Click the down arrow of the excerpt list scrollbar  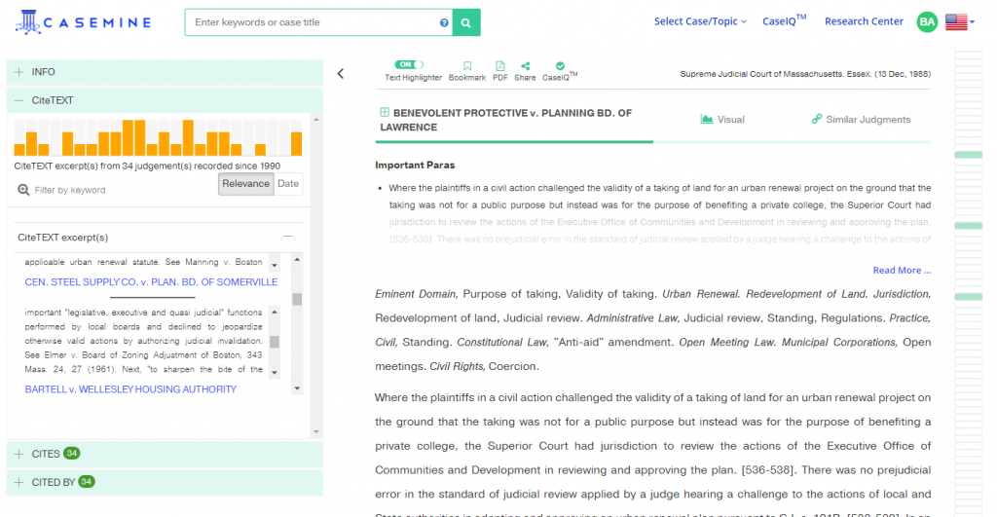pyautogui.click(x=297, y=388)
